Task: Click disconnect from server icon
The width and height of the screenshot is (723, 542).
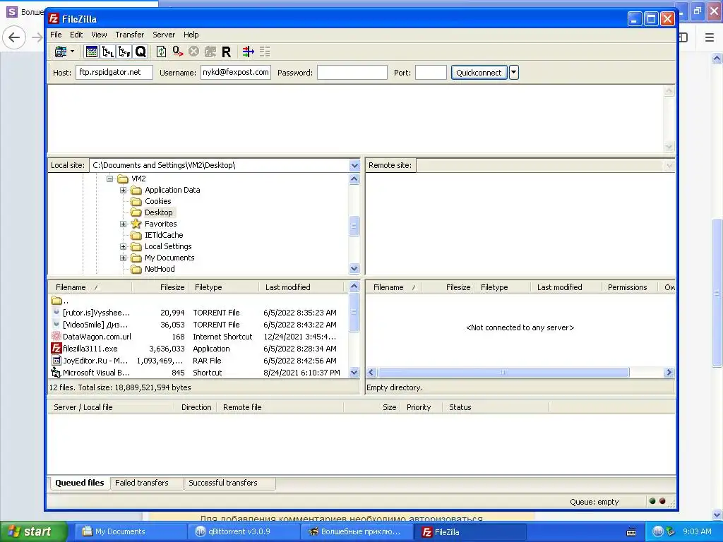Action: (210, 52)
